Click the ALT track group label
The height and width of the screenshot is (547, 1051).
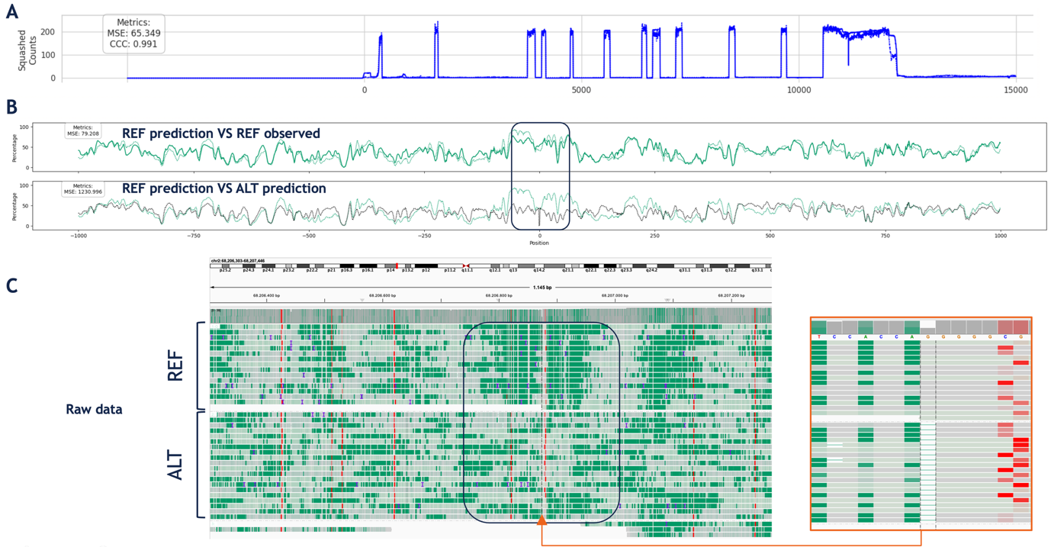(176, 465)
